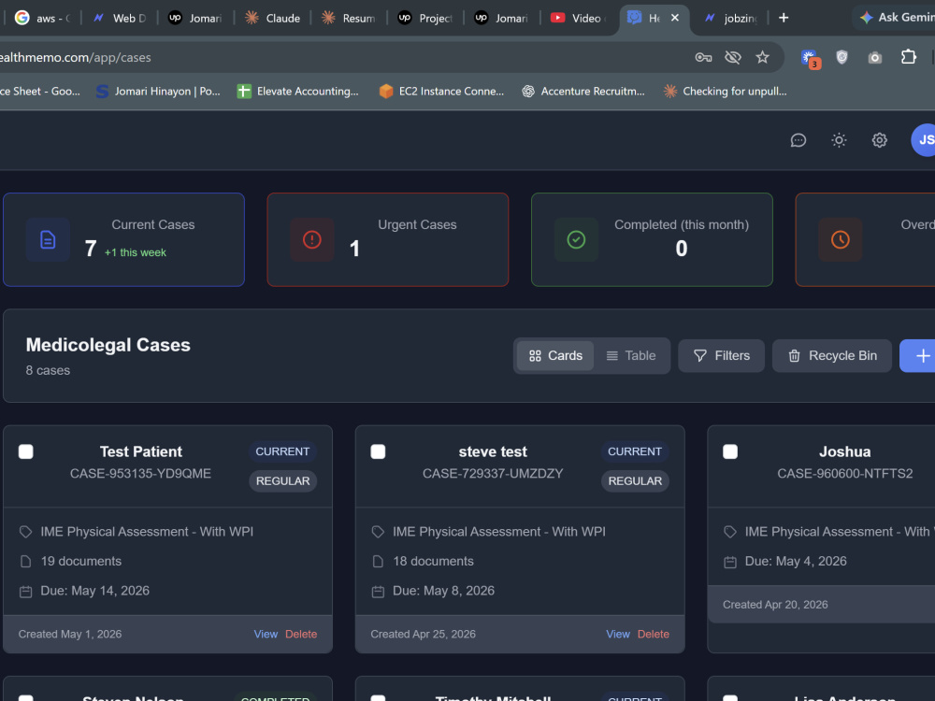Switch to the Resum browser tab
935x701 pixels.
pyautogui.click(x=349, y=18)
